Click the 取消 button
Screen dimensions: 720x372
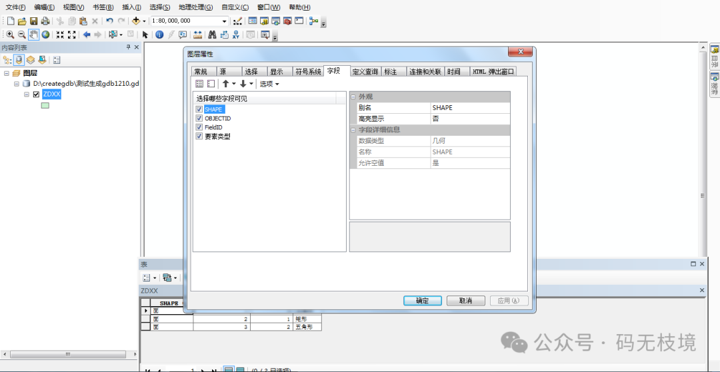tap(465, 301)
